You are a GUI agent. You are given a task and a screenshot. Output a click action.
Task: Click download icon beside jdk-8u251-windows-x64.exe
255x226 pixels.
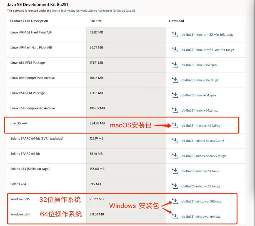(x=175, y=216)
